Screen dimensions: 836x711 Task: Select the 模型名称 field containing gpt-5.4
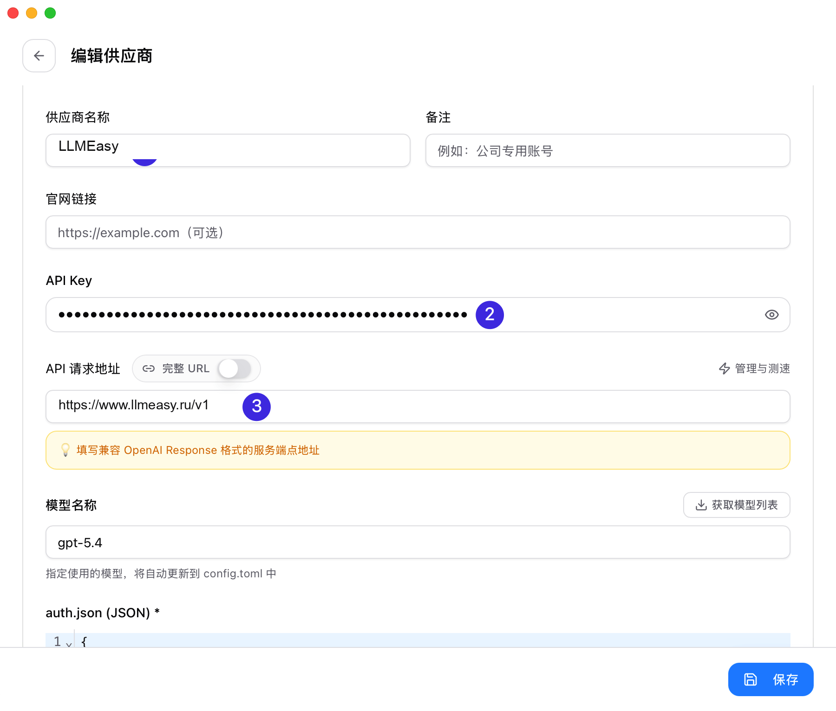coord(418,542)
